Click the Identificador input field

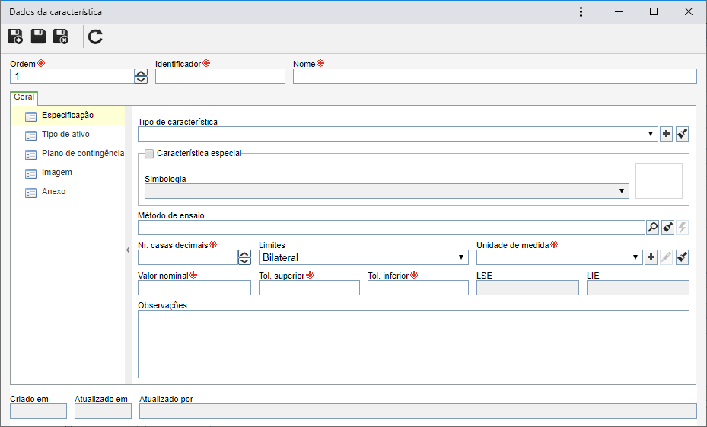[220, 76]
